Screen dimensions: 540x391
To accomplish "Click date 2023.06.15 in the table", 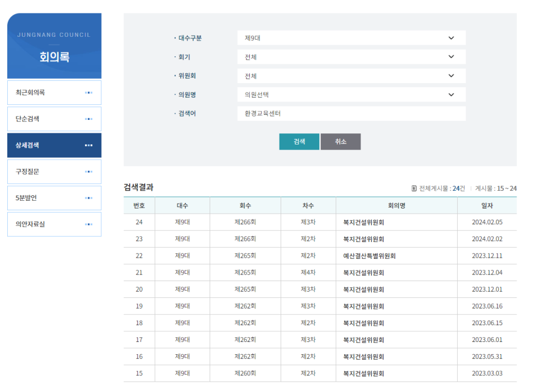I will click(487, 324).
